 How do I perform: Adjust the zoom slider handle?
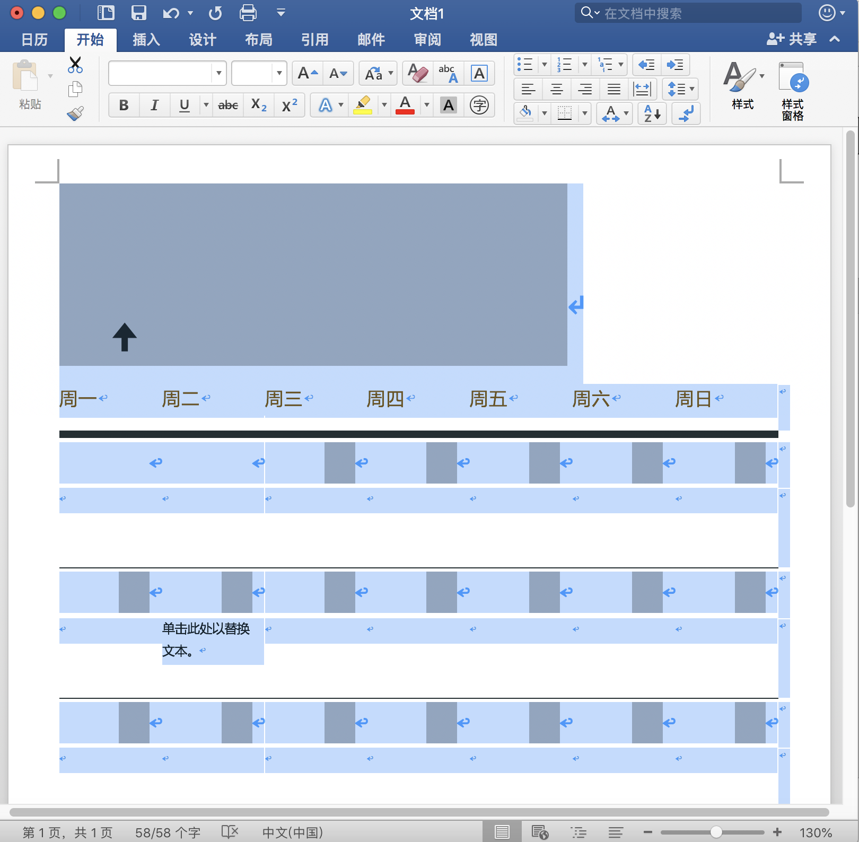tap(716, 832)
